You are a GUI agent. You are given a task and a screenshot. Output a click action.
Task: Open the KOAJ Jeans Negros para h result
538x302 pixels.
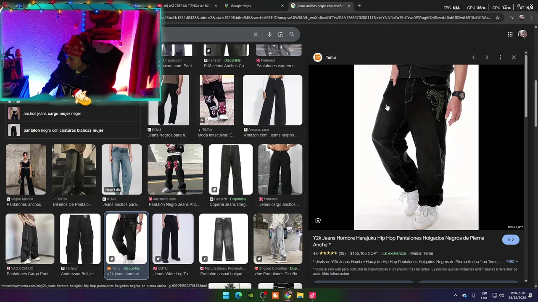click(169, 107)
